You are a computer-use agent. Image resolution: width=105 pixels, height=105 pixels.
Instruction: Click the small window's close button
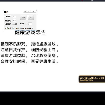(33, 11)
